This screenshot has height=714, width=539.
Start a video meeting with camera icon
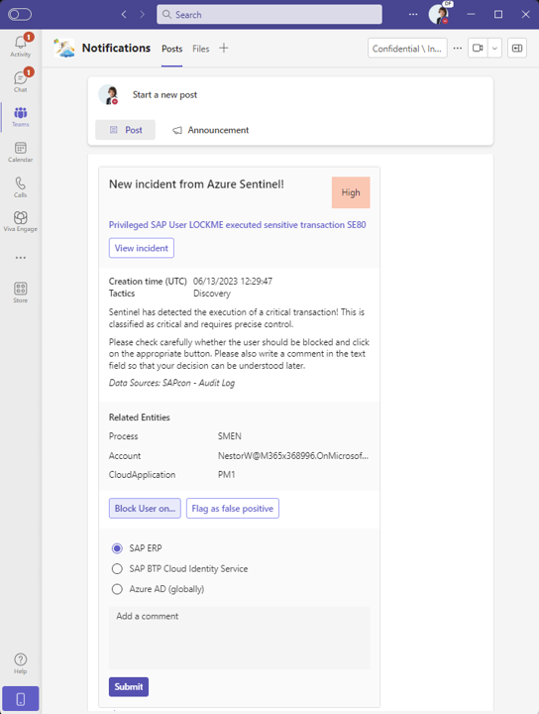(x=478, y=48)
